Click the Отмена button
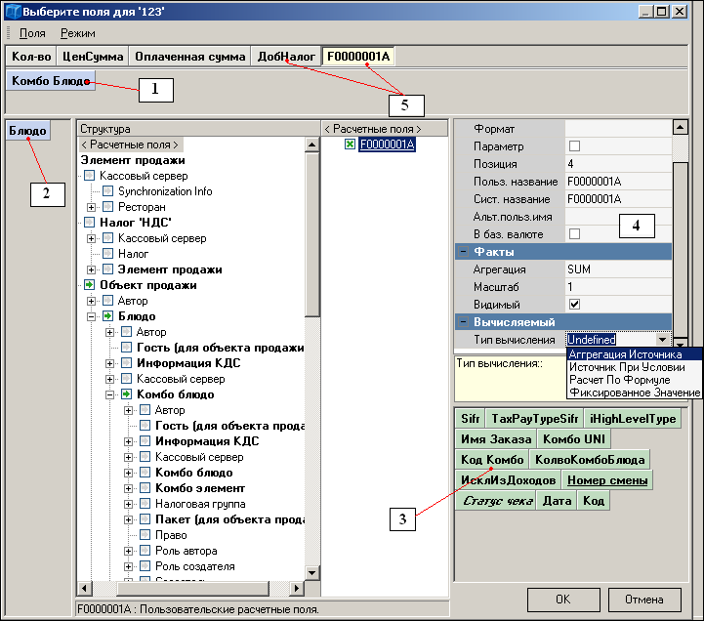The width and height of the screenshot is (704, 621). 644,599
